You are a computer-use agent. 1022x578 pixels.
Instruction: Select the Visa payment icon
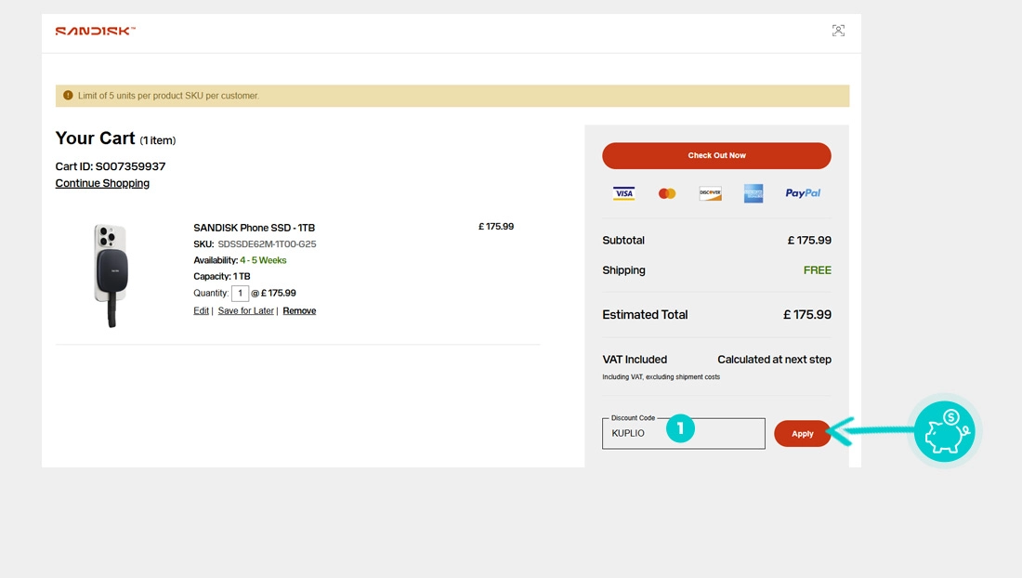[623, 193]
